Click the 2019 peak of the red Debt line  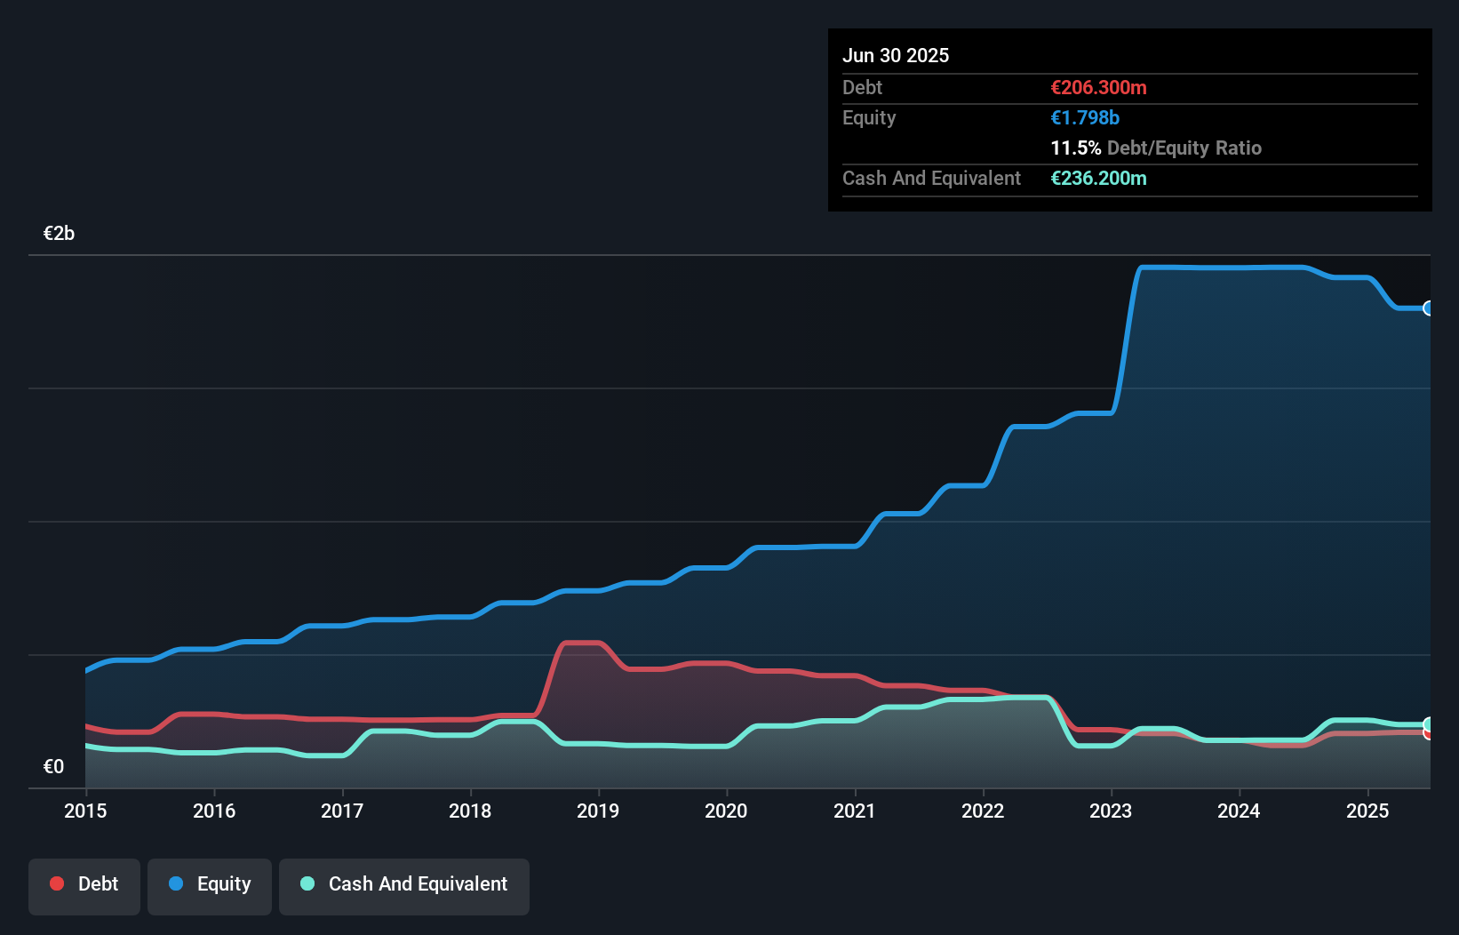tap(582, 642)
